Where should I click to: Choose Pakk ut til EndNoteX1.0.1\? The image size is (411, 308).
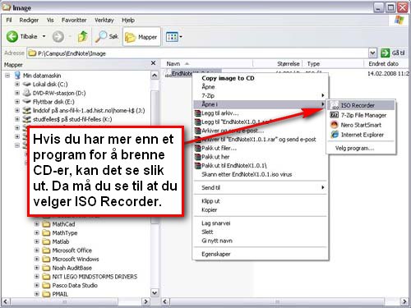click(x=234, y=166)
